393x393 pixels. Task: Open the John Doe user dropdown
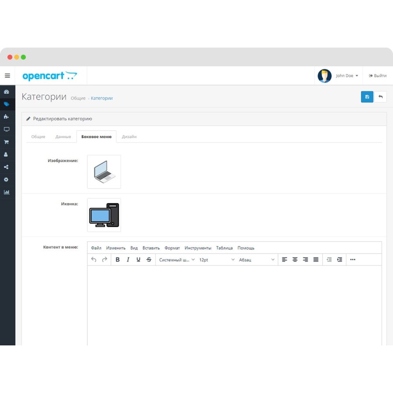(347, 76)
